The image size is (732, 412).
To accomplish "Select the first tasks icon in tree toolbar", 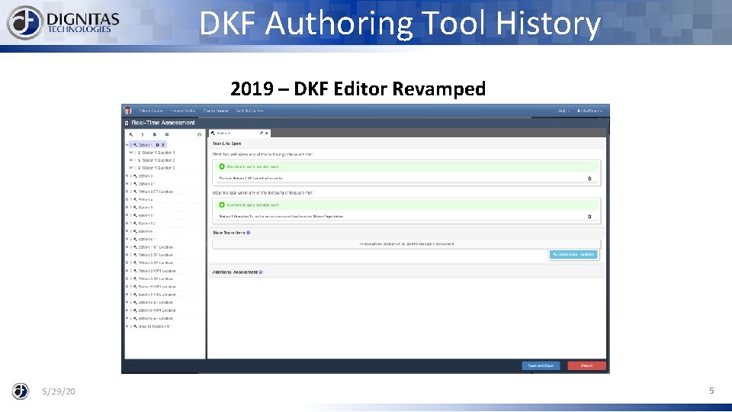I will tap(130, 134).
